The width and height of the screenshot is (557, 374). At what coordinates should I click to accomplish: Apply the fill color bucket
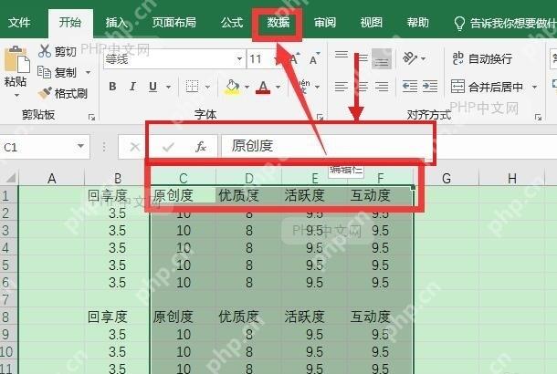tap(232, 87)
